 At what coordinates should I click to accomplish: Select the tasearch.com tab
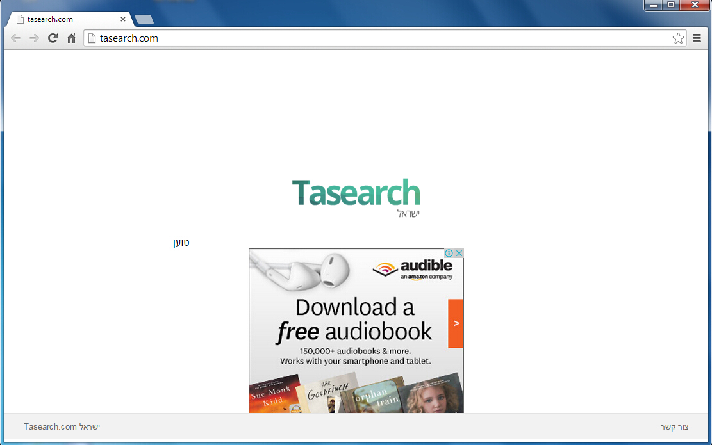(69, 19)
